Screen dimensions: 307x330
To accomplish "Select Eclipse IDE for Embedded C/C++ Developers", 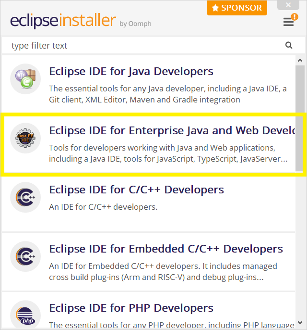I will pyautogui.click(x=149, y=262).
